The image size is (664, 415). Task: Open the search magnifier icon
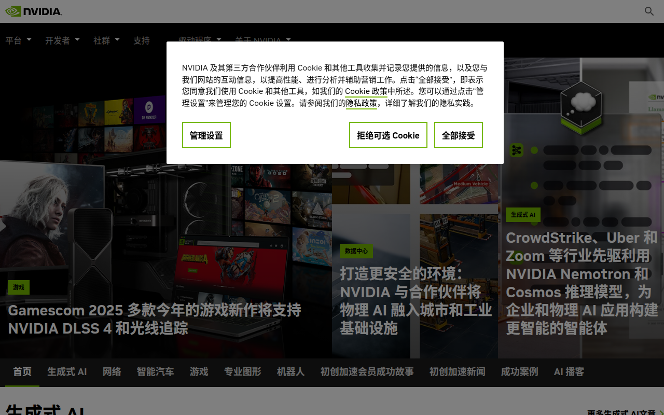coord(649,11)
